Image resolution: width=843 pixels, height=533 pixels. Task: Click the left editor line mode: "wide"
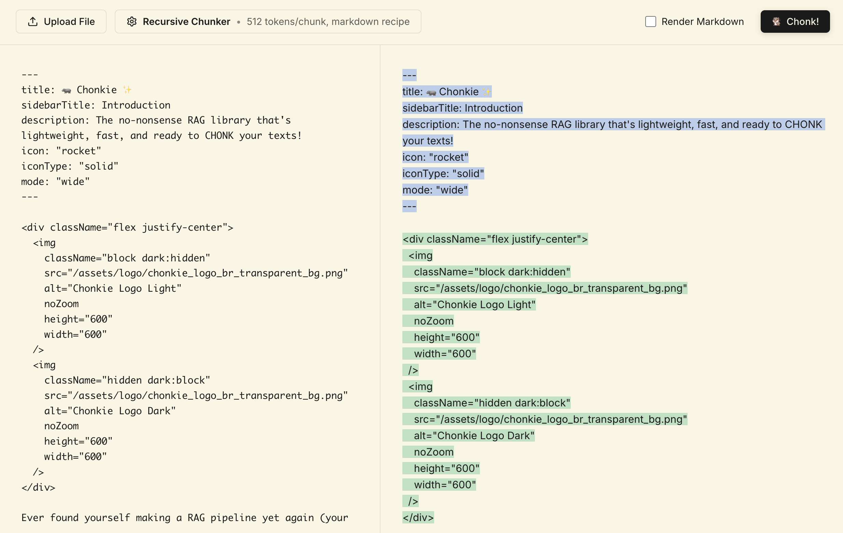point(55,182)
